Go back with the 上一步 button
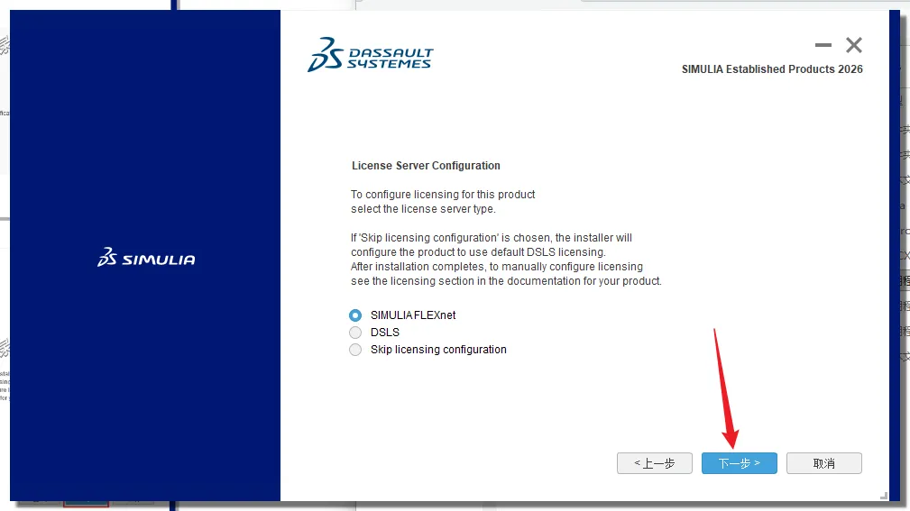Screen dimensions: 910x511 [654, 463]
